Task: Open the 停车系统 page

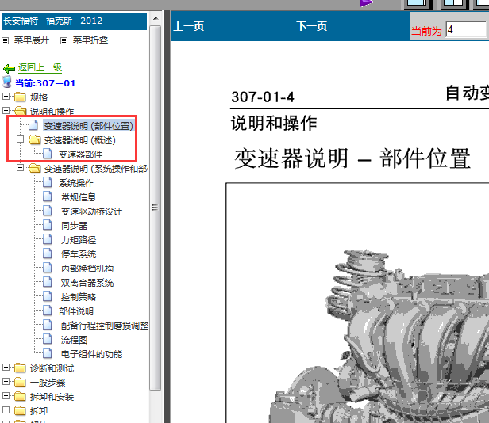Action: (x=79, y=254)
